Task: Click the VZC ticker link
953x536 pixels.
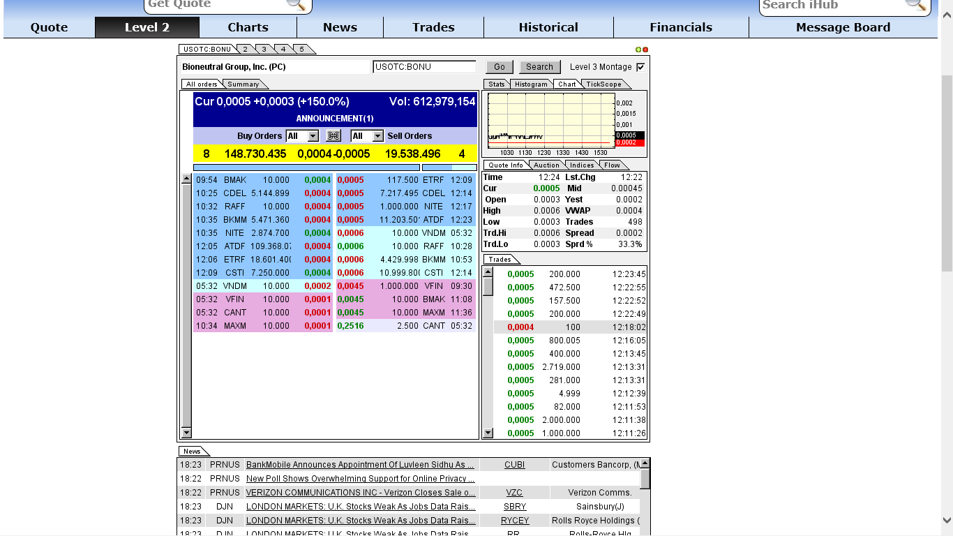Action: pos(514,493)
